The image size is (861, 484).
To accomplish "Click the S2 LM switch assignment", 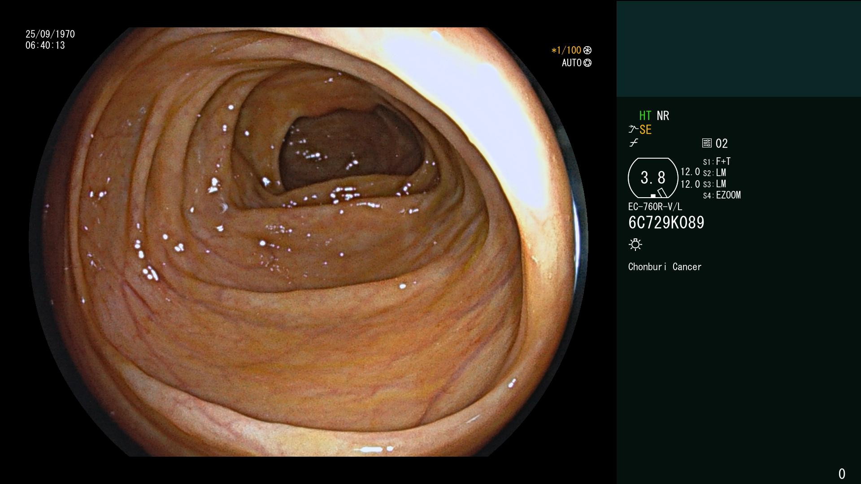I will coord(714,173).
